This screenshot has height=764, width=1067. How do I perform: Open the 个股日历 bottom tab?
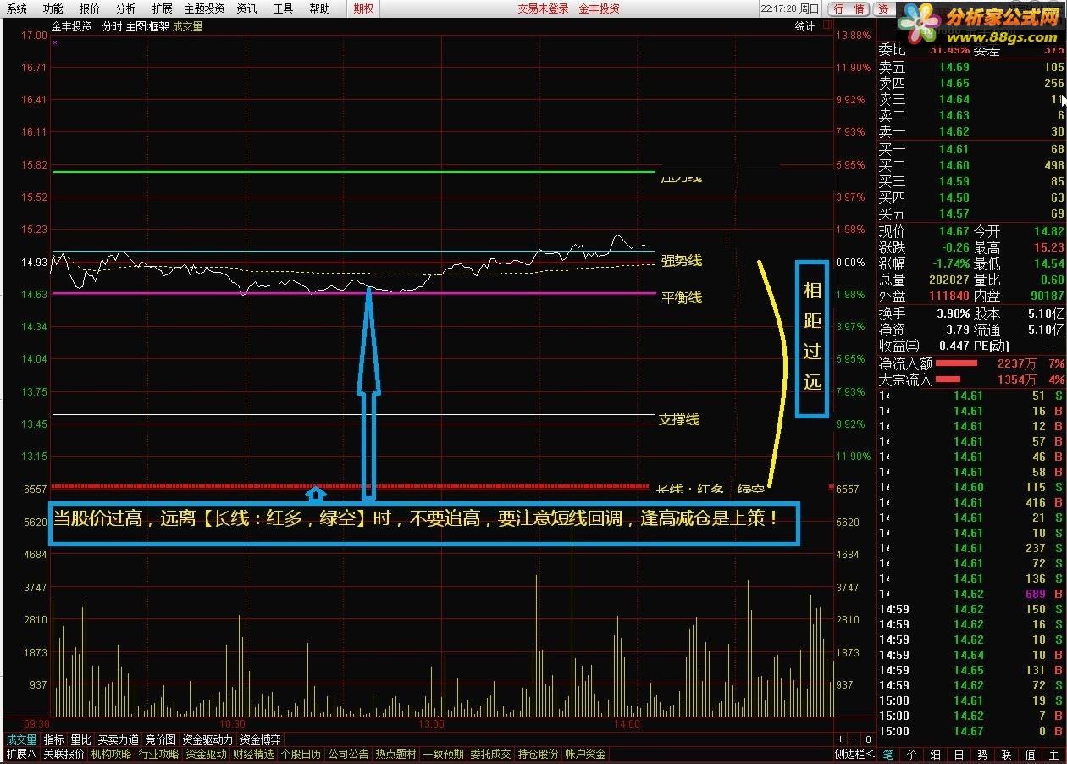[x=301, y=754]
